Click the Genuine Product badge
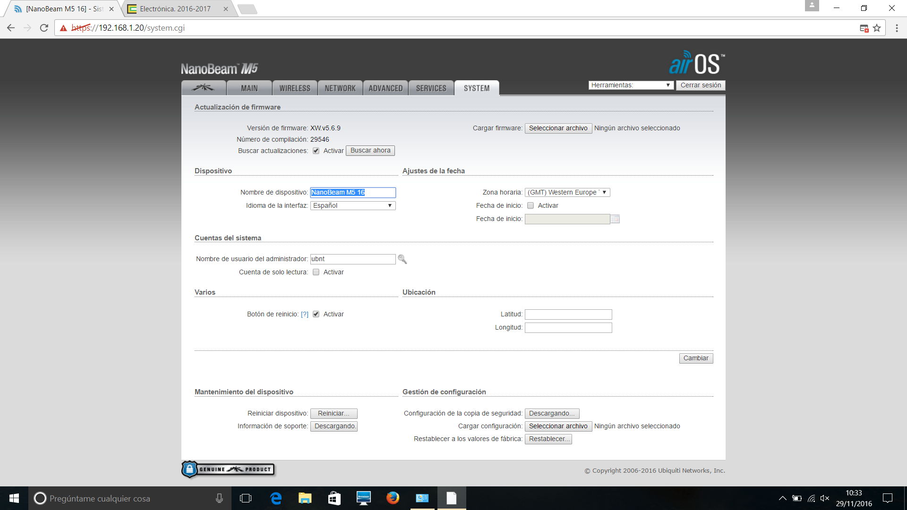 pyautogui.click(x=228, y=469)
